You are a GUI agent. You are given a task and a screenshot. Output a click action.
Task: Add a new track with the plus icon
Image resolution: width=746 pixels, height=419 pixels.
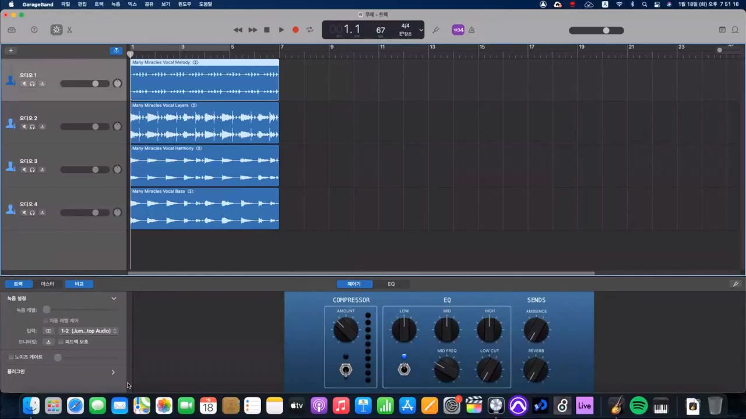10,51
